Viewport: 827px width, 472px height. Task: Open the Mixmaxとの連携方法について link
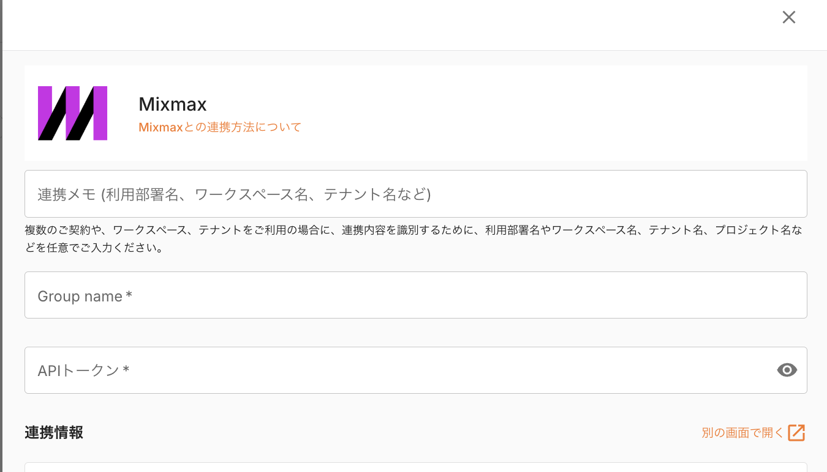pos(220,127)
